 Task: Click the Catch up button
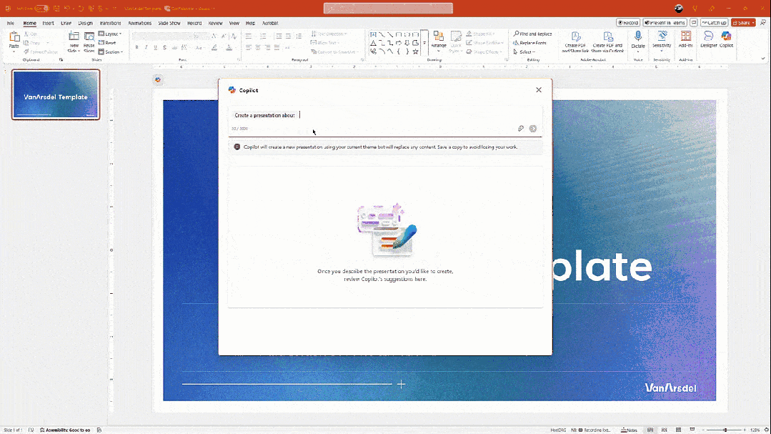[x=713, y=23]
